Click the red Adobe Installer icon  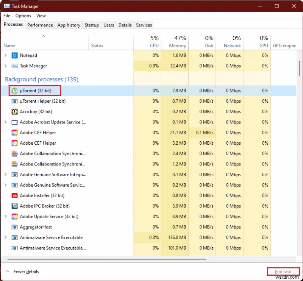point(14,195)
